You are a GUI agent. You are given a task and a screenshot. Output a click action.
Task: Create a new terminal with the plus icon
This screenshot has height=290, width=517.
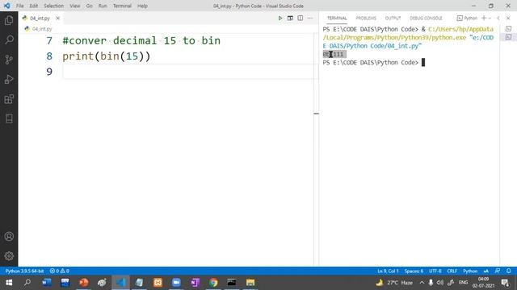click(x=484, y=18)
